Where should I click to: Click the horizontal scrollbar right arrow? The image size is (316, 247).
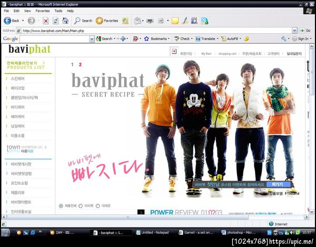(x=307, y=217)
